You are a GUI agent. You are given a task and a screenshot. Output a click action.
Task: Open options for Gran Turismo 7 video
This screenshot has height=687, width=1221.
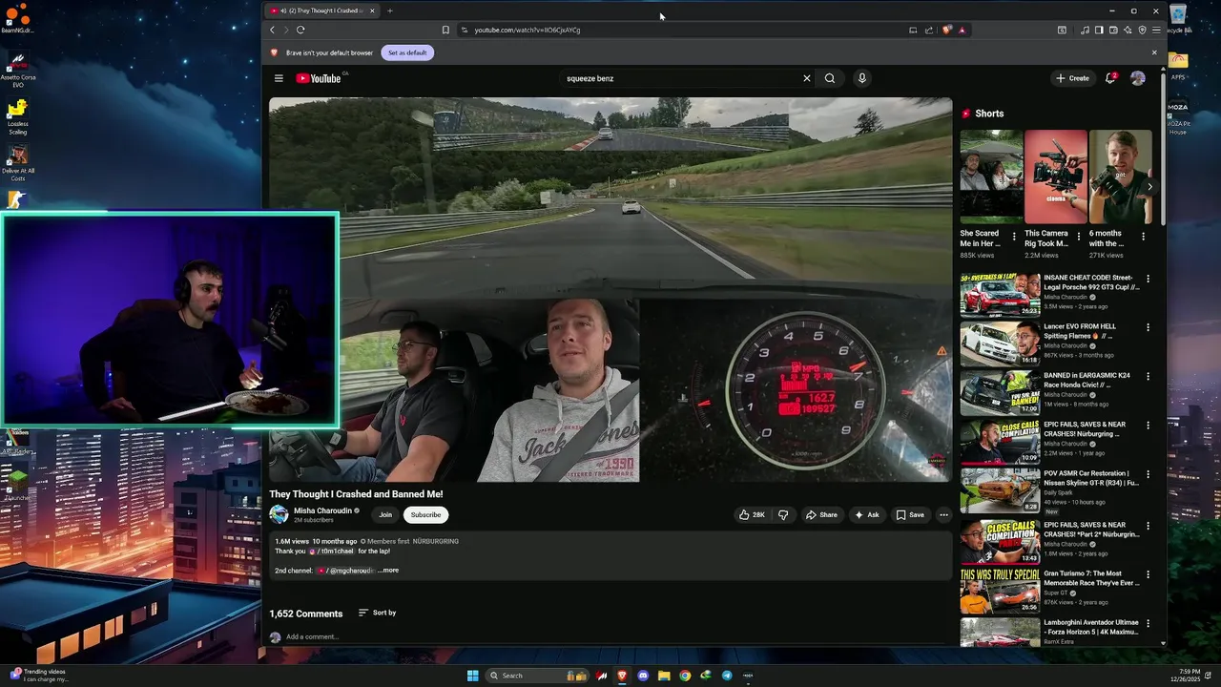pyautogui.click(x=1148, y=574)
